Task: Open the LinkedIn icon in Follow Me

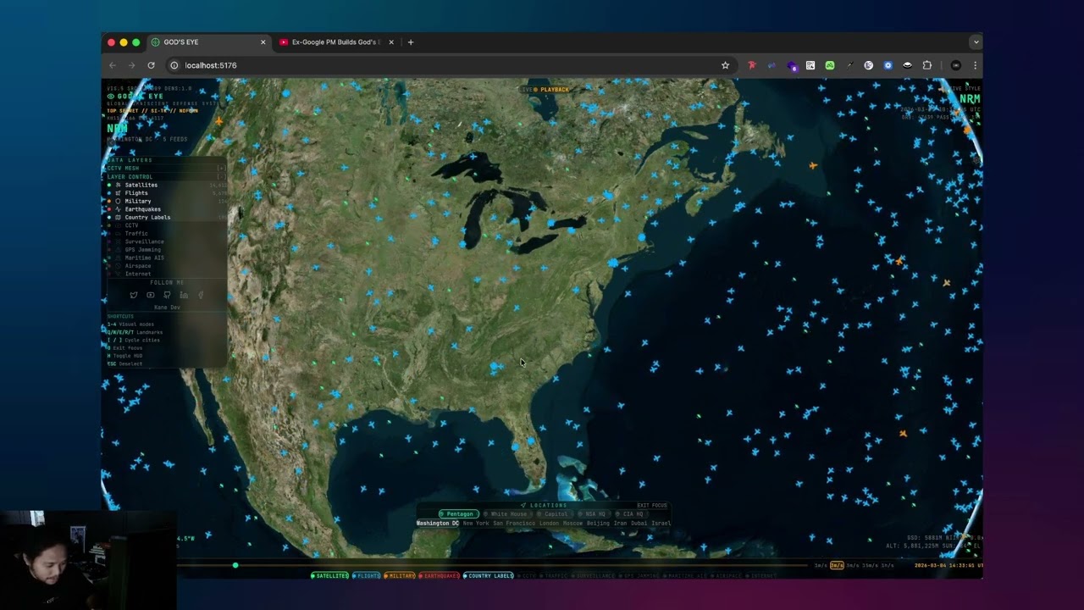Action: coord(184,295)
